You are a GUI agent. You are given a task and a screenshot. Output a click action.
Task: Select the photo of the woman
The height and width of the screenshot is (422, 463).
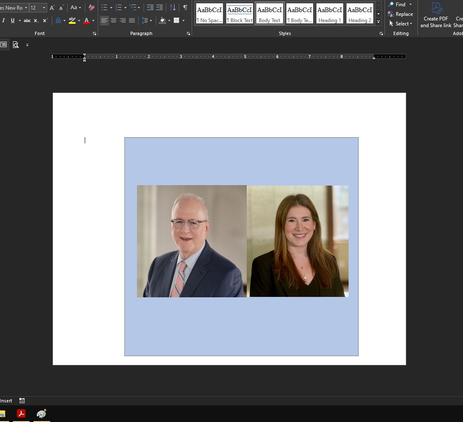pos(298,241)
